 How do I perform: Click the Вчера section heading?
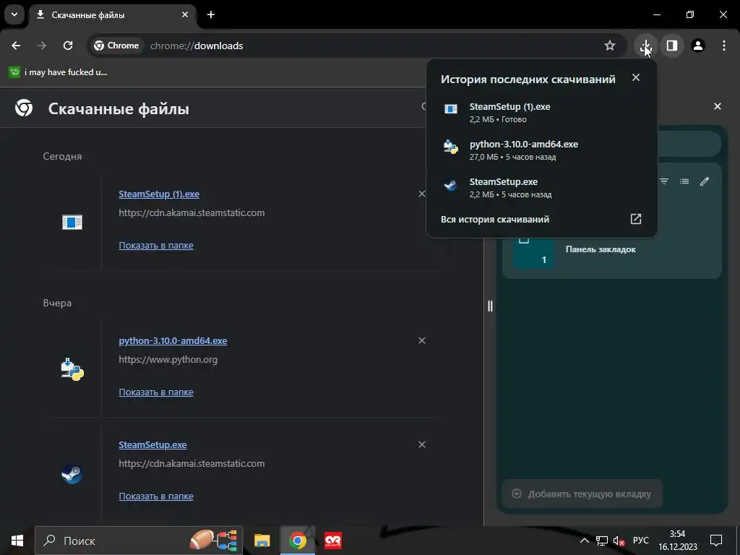tap(57, 303)
